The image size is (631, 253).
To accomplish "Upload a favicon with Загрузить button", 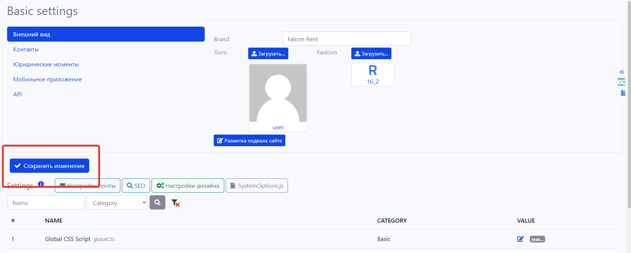I will pyautogui.click(x=371, y=54).
